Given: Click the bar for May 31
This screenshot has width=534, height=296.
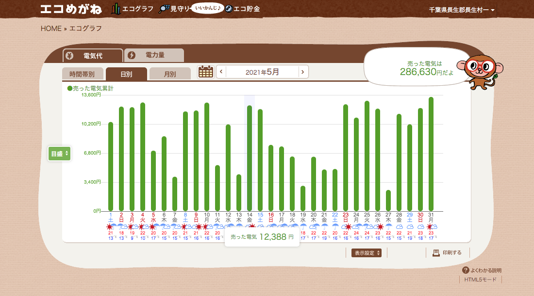Looking at the screenshot, I should point(431,154).
